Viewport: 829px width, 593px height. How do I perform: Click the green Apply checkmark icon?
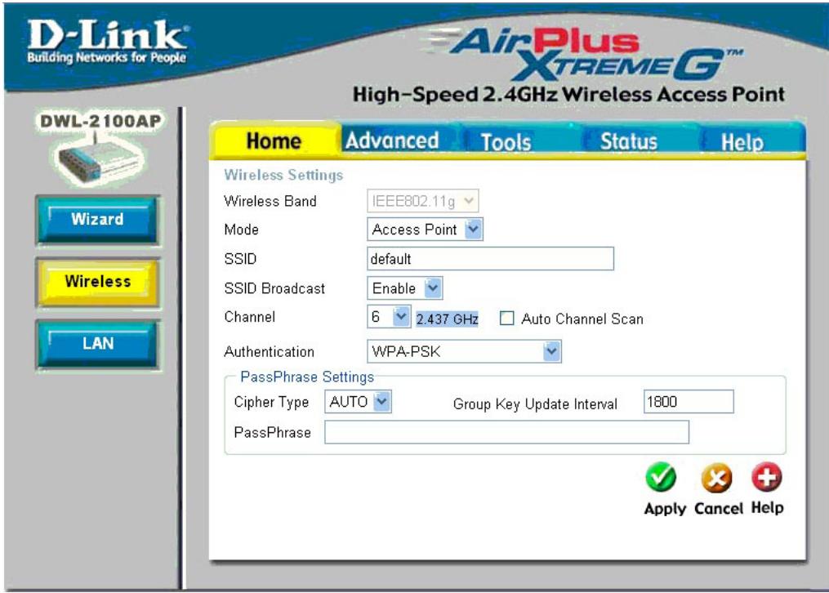click(x=661, y=477)
